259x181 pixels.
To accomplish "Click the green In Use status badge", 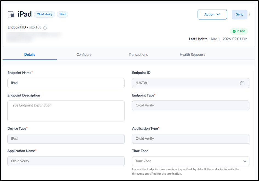I will point(239,31).
